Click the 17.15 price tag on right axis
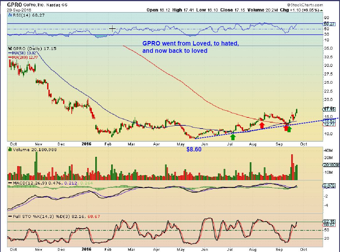 [x=329, y=109]
